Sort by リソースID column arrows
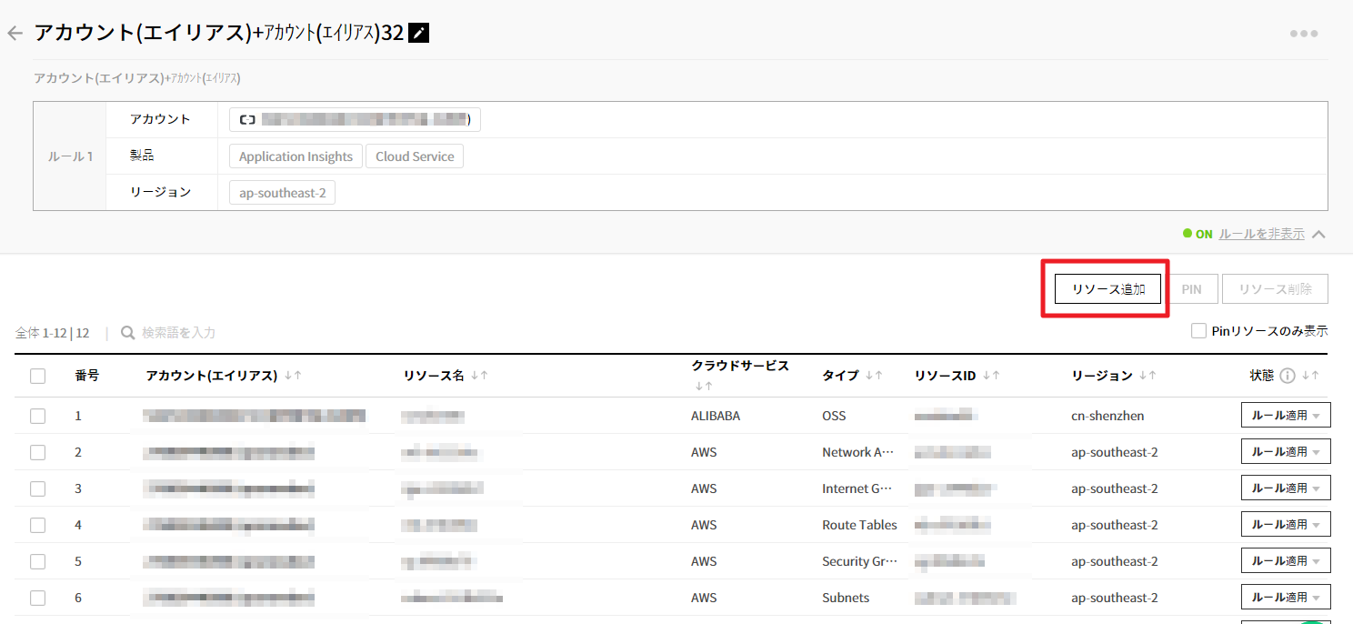Viewport: 1353px width, 624px height. click(990, 376)
